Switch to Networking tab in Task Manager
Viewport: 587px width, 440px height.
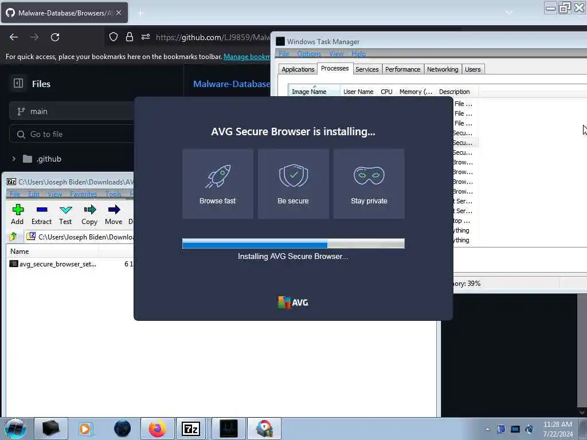pos(443,69)
